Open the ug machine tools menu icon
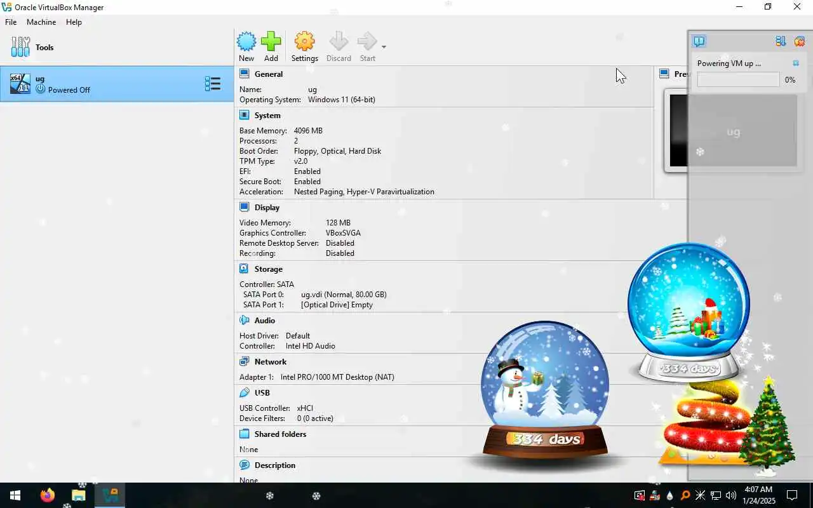 point(213,84)
